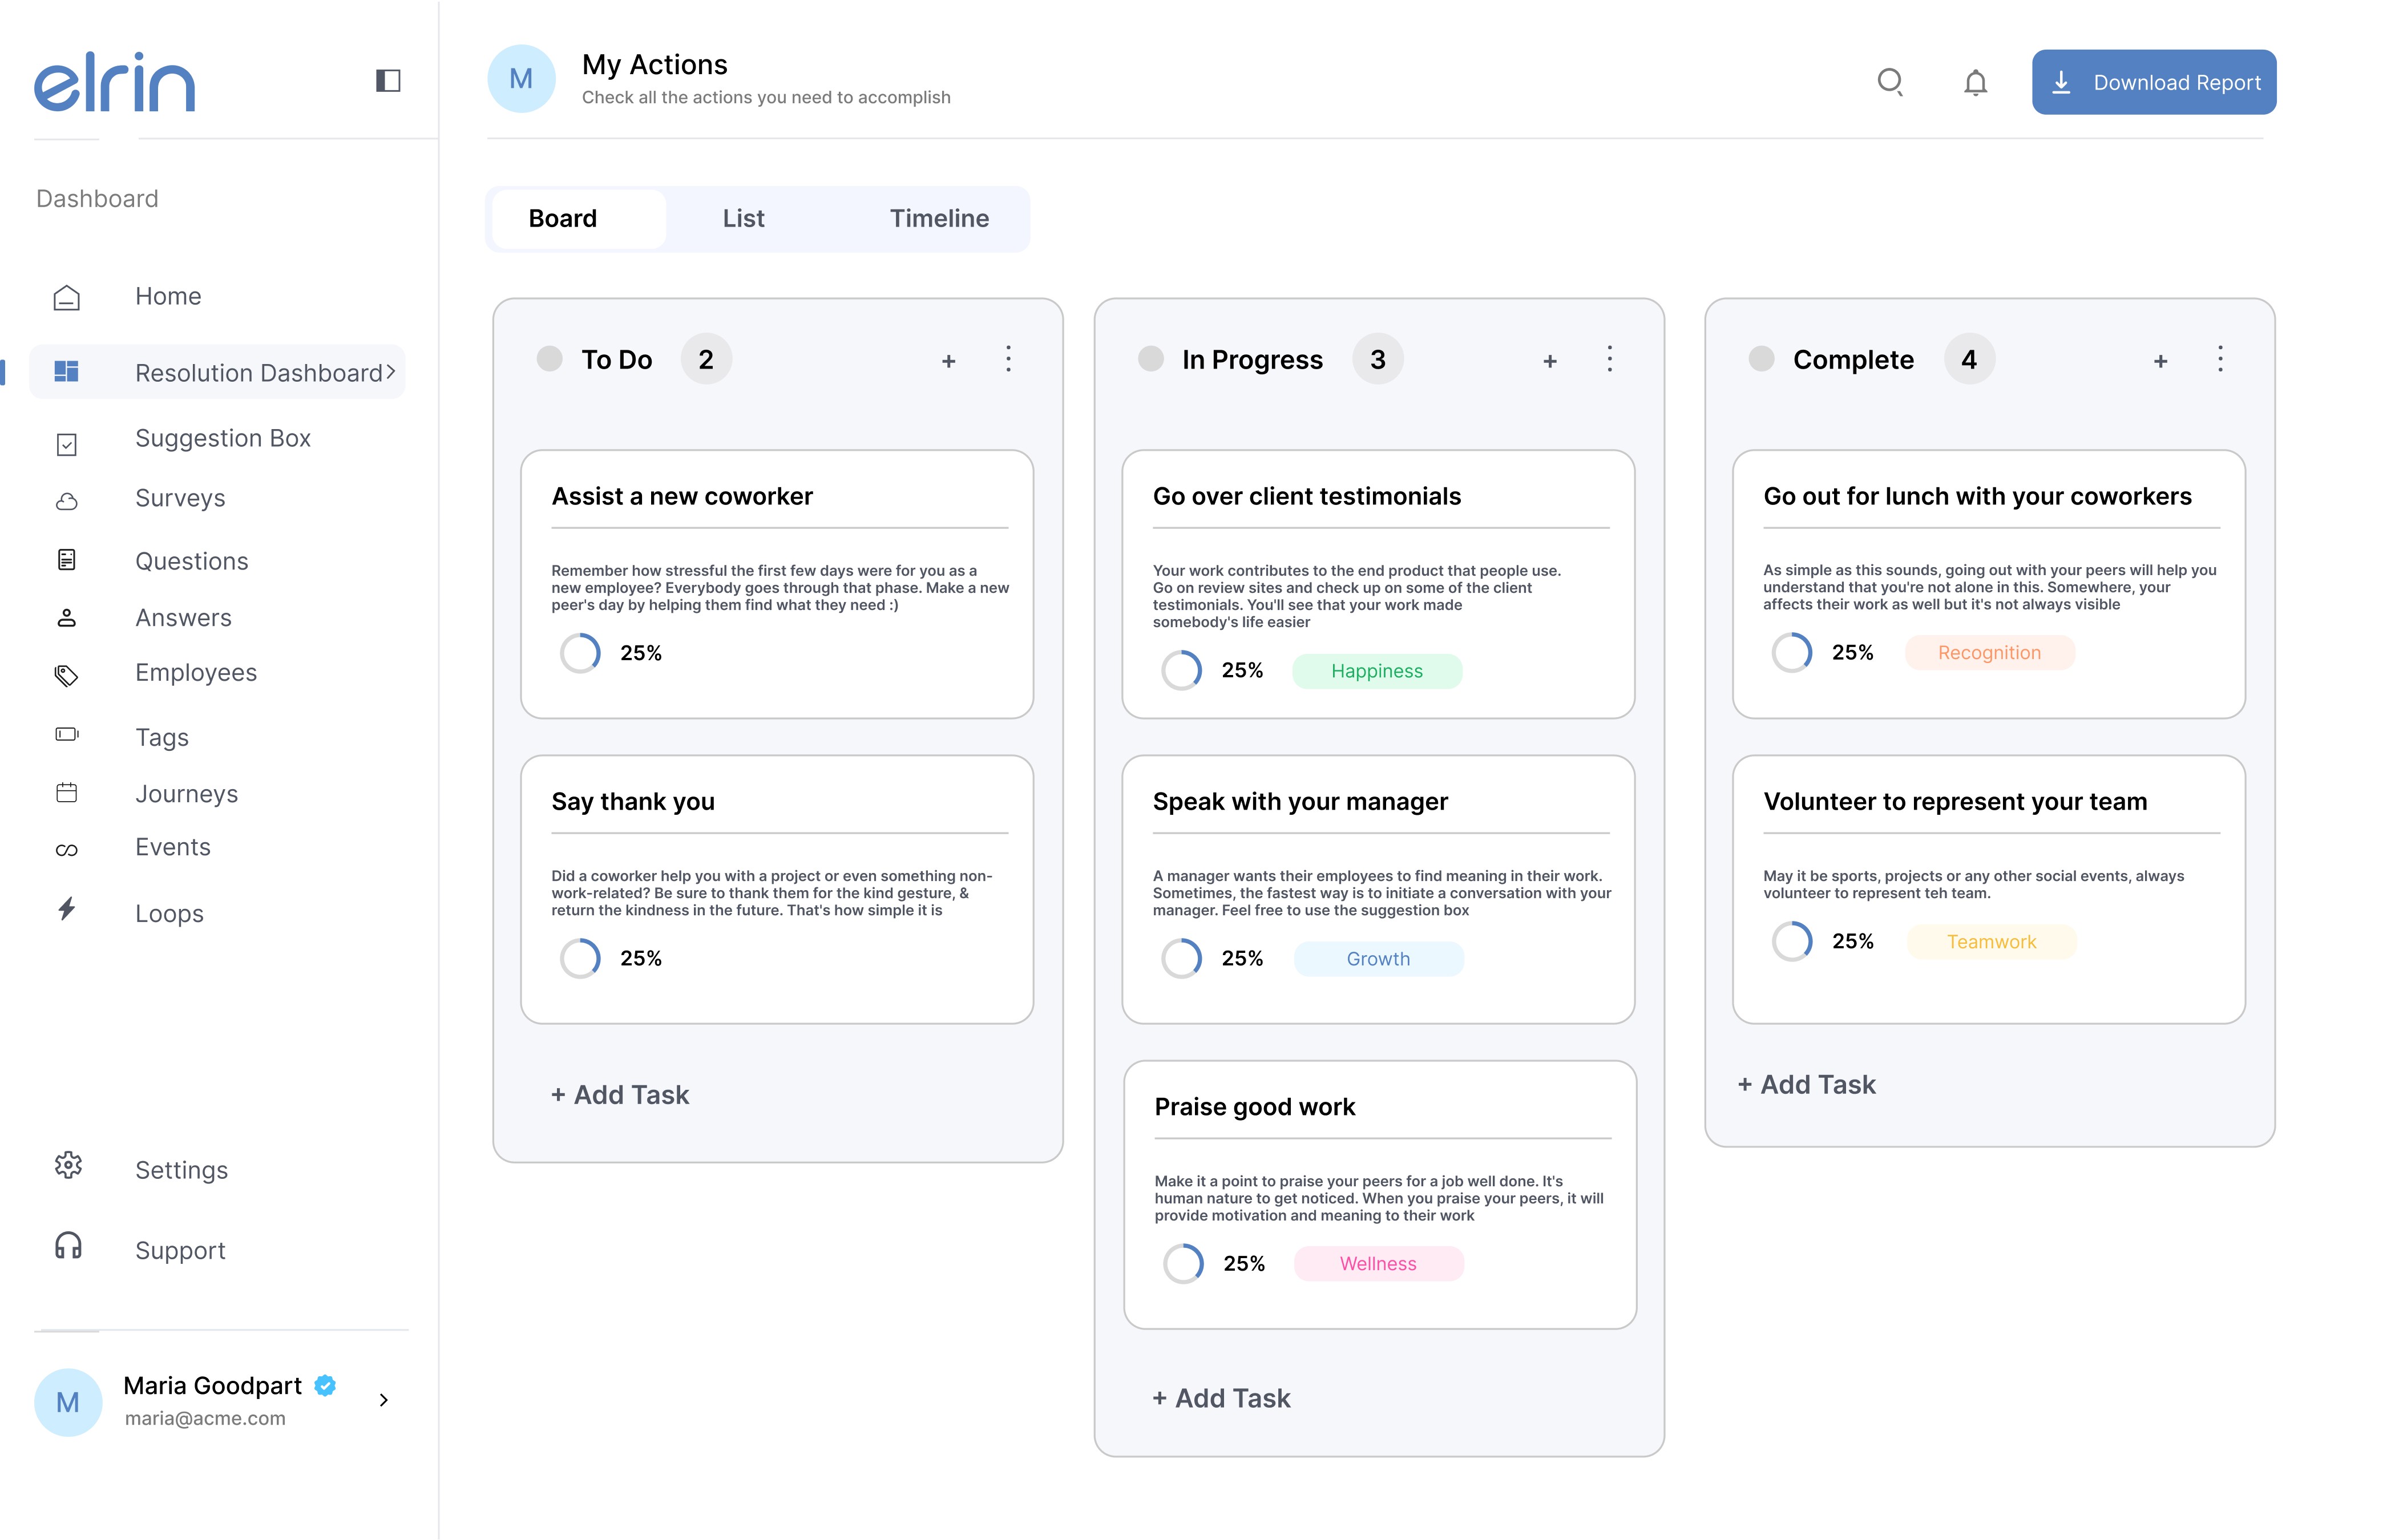Open the In Progress column options menu
The width and height of the screenshot is (2395, 1540).
click(x=1609, y=359)
